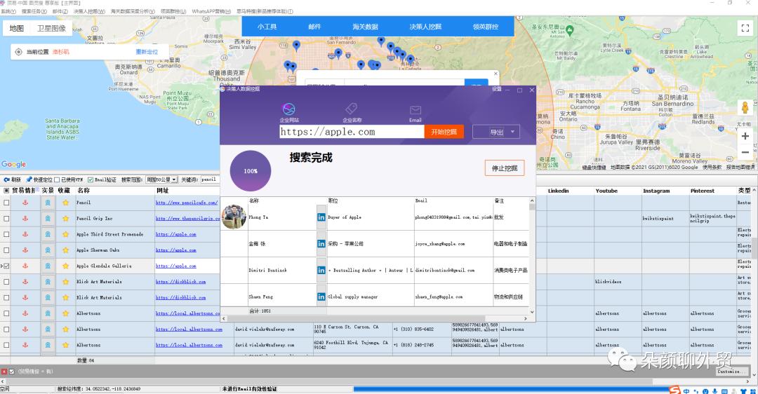Open the thepencilgrip URL link
This screenshot has height=394, width=758.
pyautogui.click(x=187, y=219)
